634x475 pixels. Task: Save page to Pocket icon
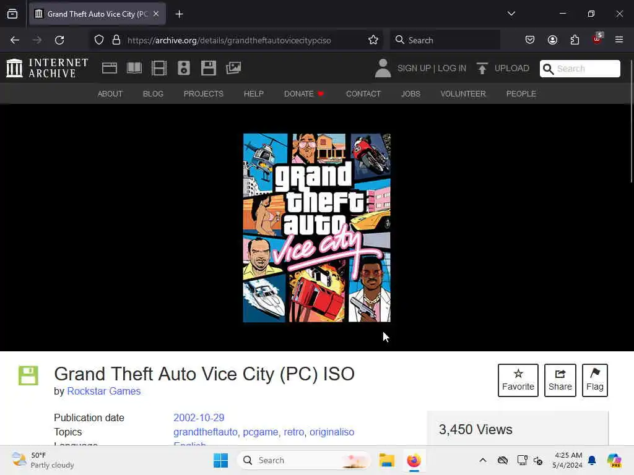pos(530,40)
